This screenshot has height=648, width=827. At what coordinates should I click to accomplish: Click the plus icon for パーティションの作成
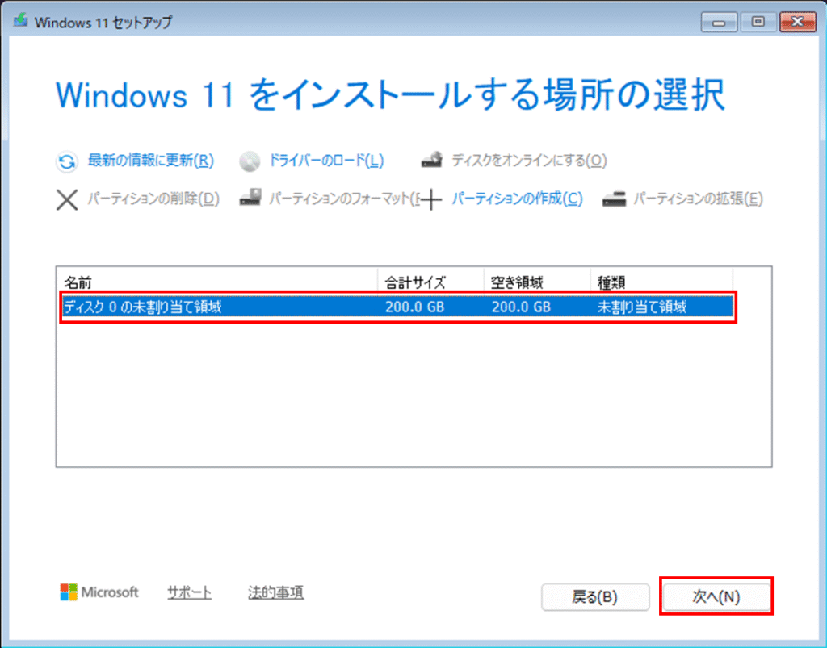point(432,199)
